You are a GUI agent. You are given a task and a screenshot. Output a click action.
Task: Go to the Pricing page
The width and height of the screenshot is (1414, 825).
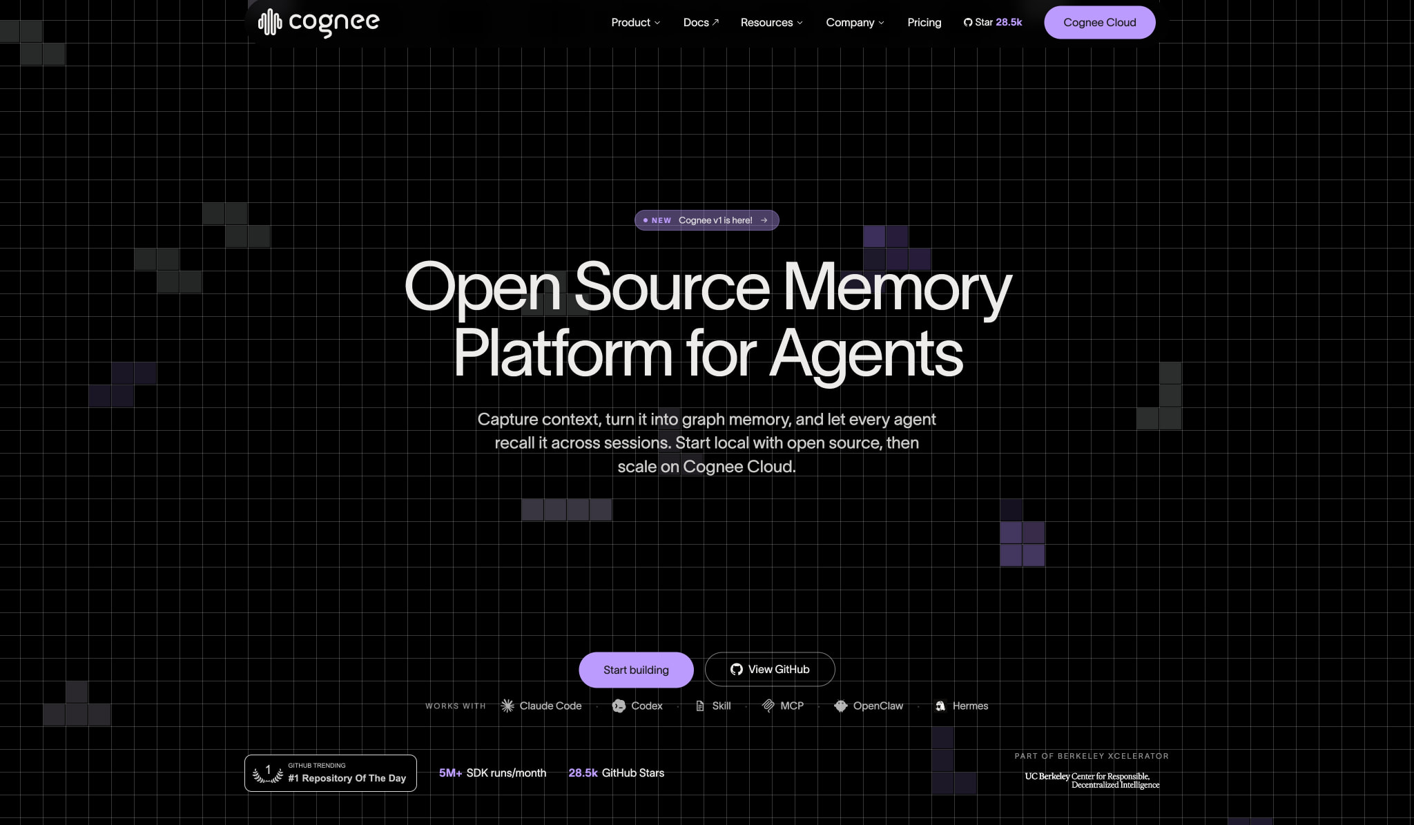point(924,23)
